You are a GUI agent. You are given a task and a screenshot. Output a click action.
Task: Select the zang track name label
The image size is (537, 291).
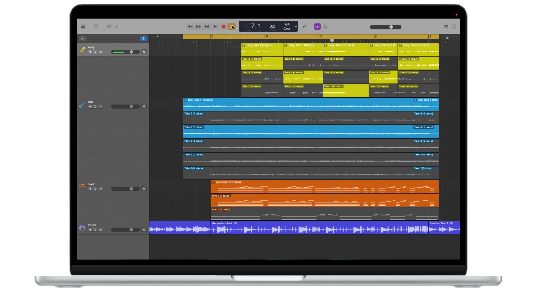pyautogui.click(x=91, y=47)
